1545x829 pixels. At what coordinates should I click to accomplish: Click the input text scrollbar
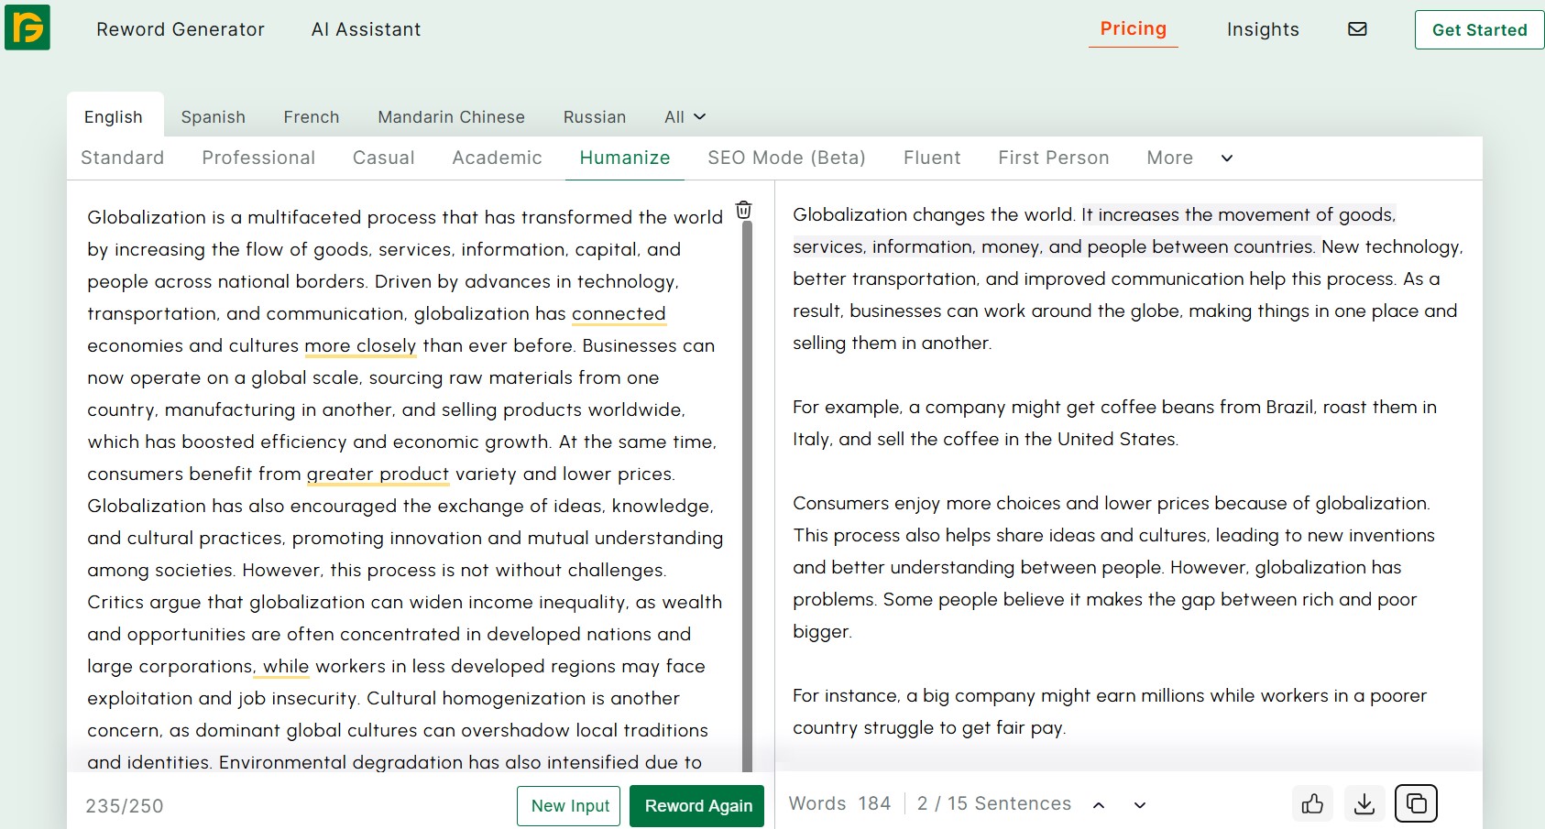pyautogui.click(x=747, y=495)
